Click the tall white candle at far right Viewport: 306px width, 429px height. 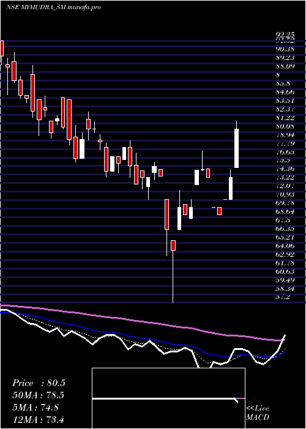tap(237, 148)
